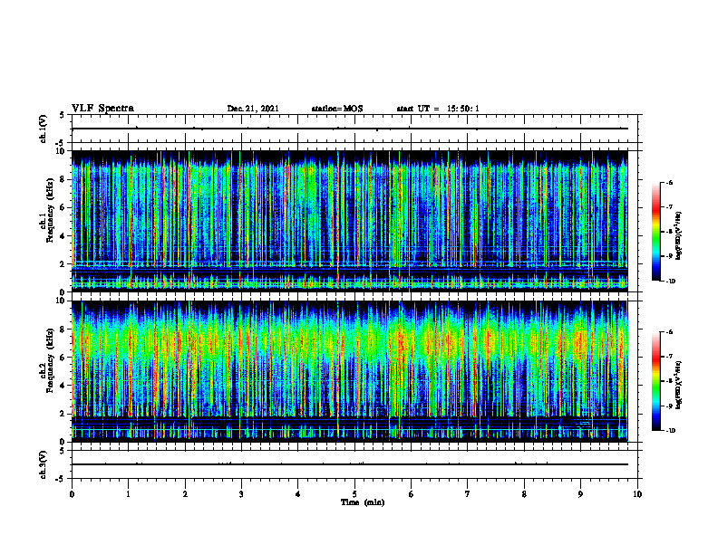This screenshot has width=718, height=554.
Task: Click time axis tick label "2"
Action: coord(185,494)
